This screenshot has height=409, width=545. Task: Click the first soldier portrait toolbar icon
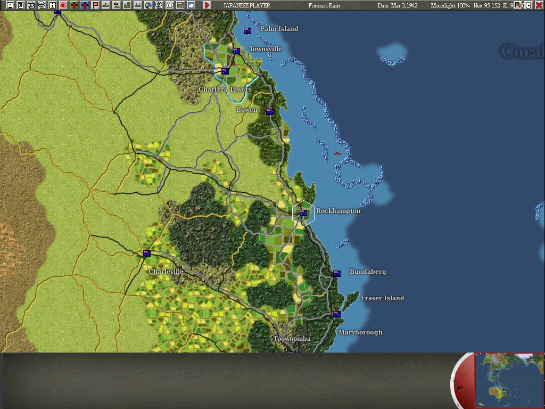(31, 5)
